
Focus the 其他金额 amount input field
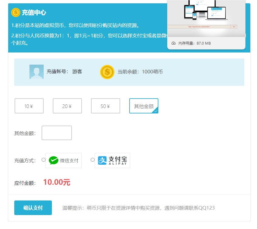click(57, 133)
